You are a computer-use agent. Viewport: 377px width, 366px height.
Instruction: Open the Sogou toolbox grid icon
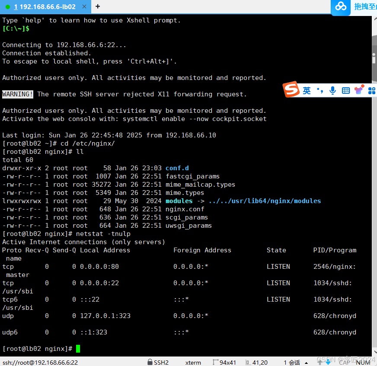[371, 90]
